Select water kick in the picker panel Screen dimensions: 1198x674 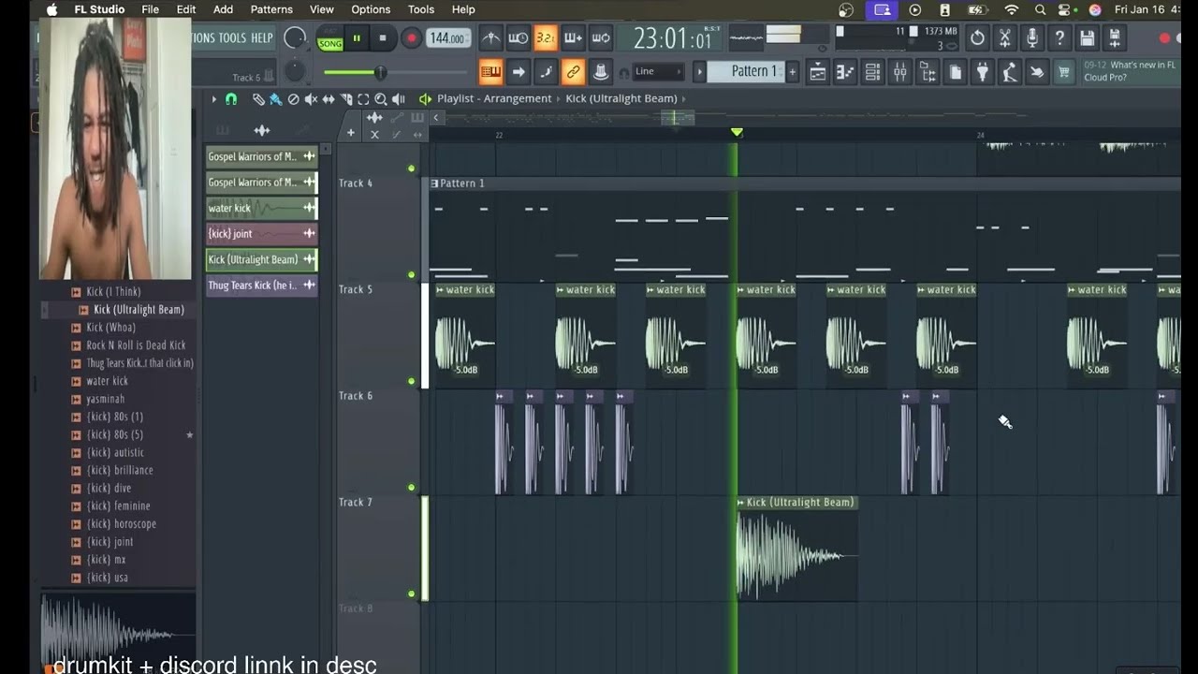(x=261, y=208)
